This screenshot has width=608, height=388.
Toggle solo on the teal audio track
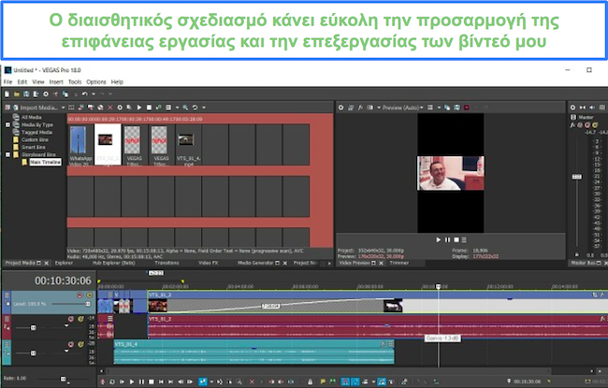[80, 344]
